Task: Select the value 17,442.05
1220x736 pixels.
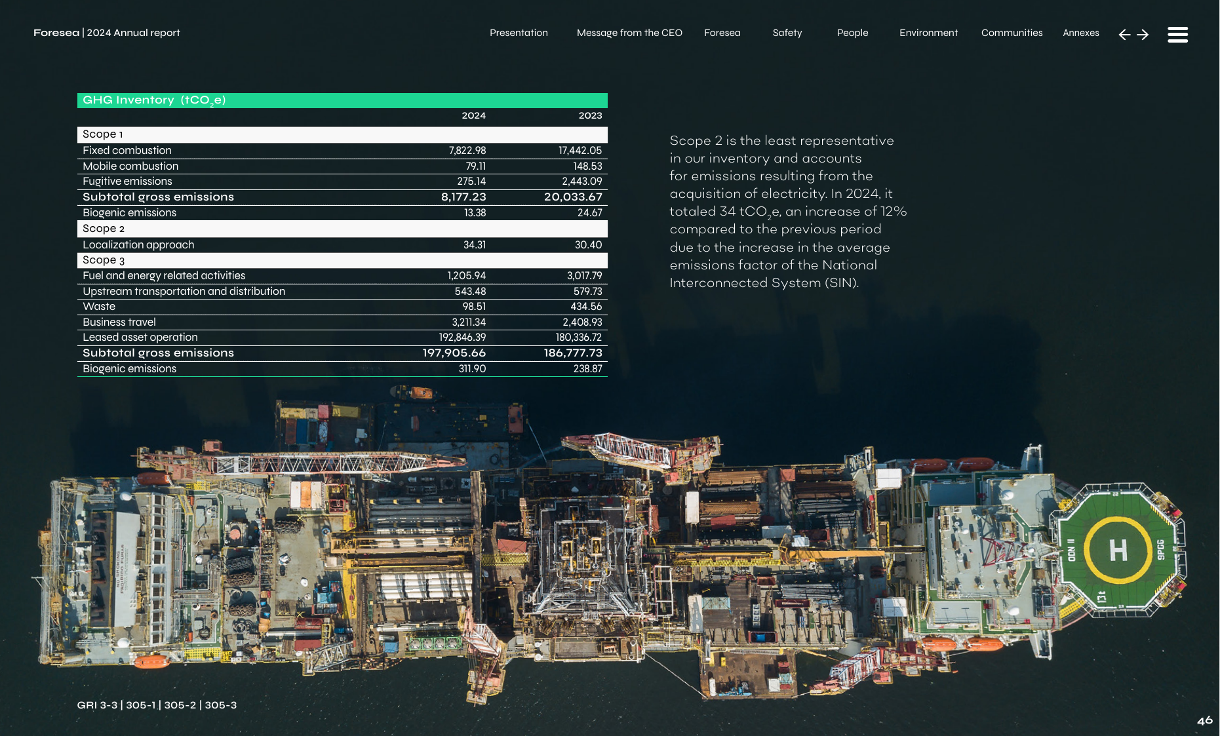Action: (580, 151)
